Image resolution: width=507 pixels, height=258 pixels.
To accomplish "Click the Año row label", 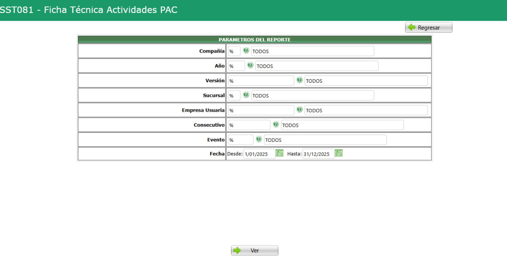I will click(220, 66).
